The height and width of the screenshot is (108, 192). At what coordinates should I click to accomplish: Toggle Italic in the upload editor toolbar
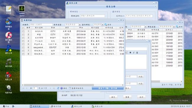click(x=134, y=53)
